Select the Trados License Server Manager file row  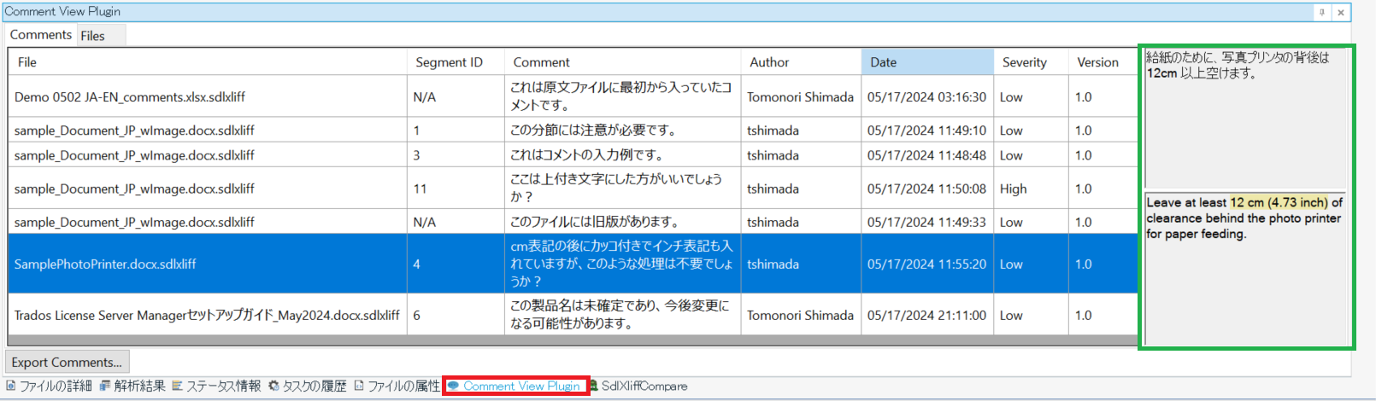206,315
